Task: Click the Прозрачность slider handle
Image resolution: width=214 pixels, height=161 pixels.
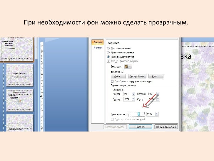Action: [x=139, y=114]
